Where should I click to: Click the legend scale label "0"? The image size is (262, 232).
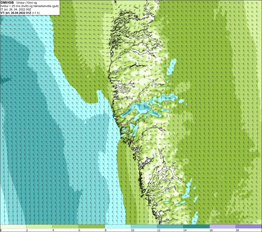pyautogui.click(x=1, y=230)
